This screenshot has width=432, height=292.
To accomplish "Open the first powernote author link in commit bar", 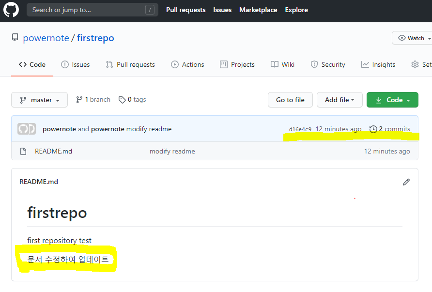I will [x=59, y=129].
